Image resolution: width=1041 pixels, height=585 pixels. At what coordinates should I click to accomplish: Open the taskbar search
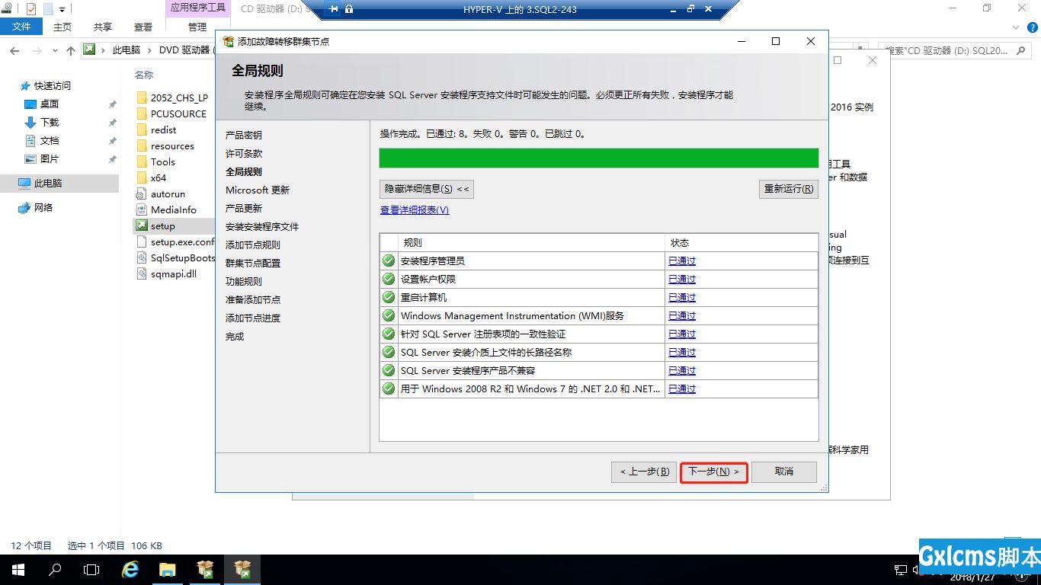click(55, 569)
